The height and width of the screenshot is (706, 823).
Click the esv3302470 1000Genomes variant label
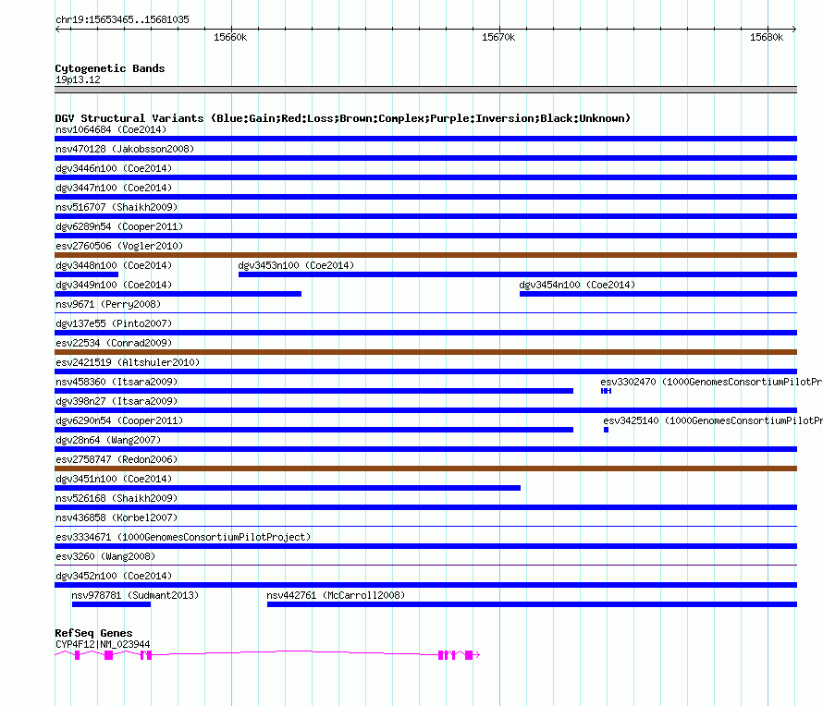click(x=711, y=382)
